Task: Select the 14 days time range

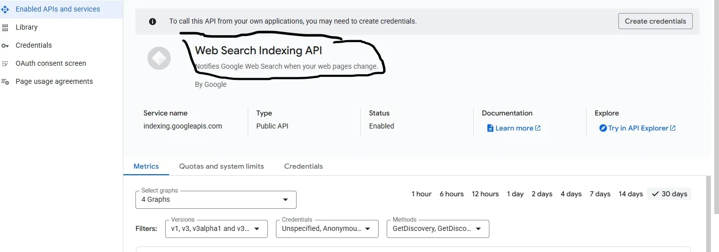Action: (x=631, y=194)
